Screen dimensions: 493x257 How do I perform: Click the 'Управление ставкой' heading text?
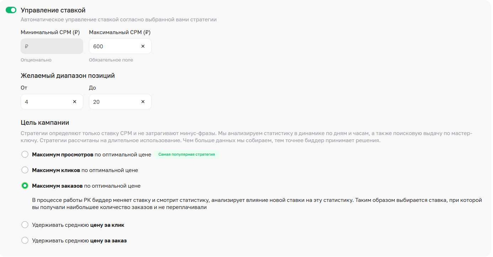(53, 10)
